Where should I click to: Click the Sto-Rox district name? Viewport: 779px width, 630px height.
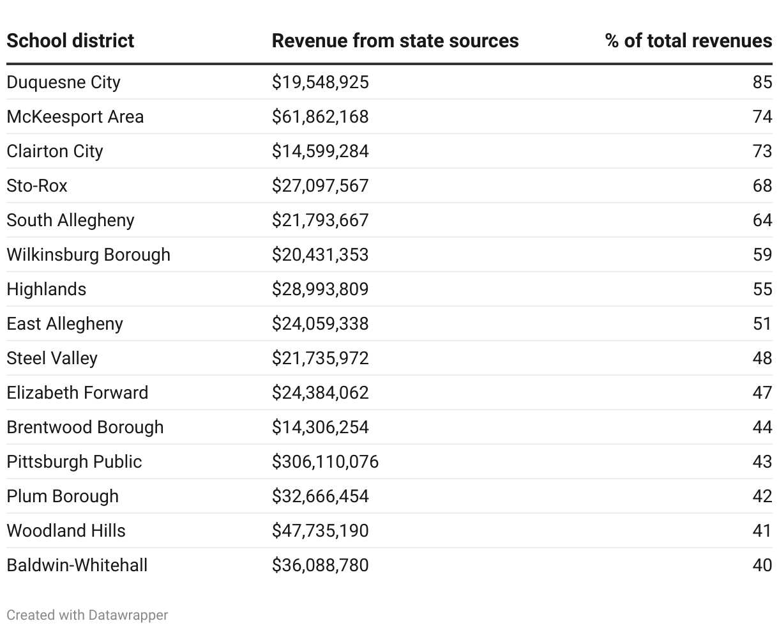pyautogui.click(x=37, y=186)
